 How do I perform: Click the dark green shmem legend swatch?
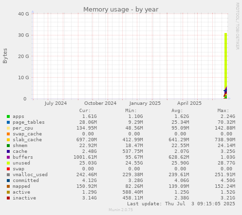[x=8, y=146]
